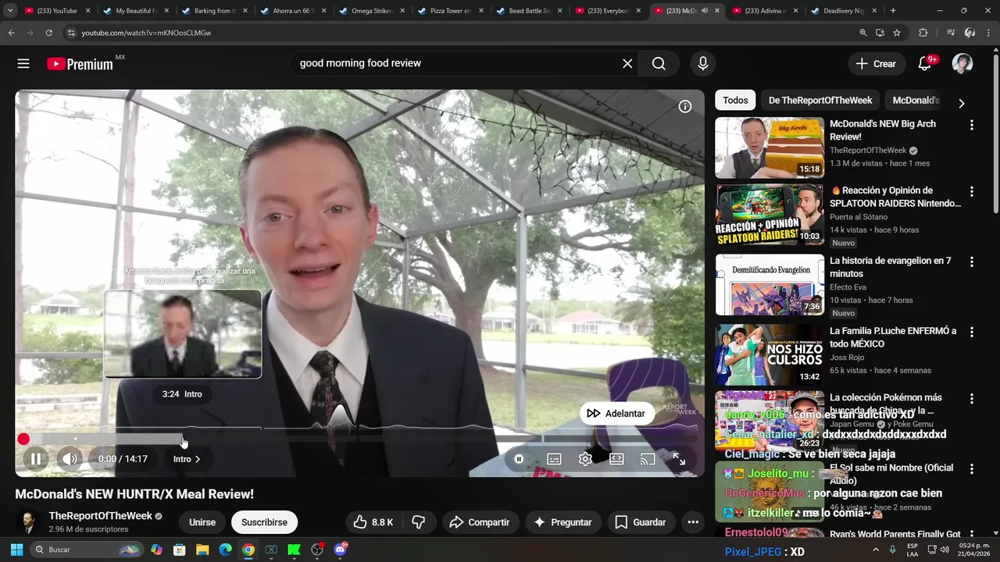This screenshot has height=562, width=1000.
Task: Click the red playhead scrubber
Action: click(23, 439)
